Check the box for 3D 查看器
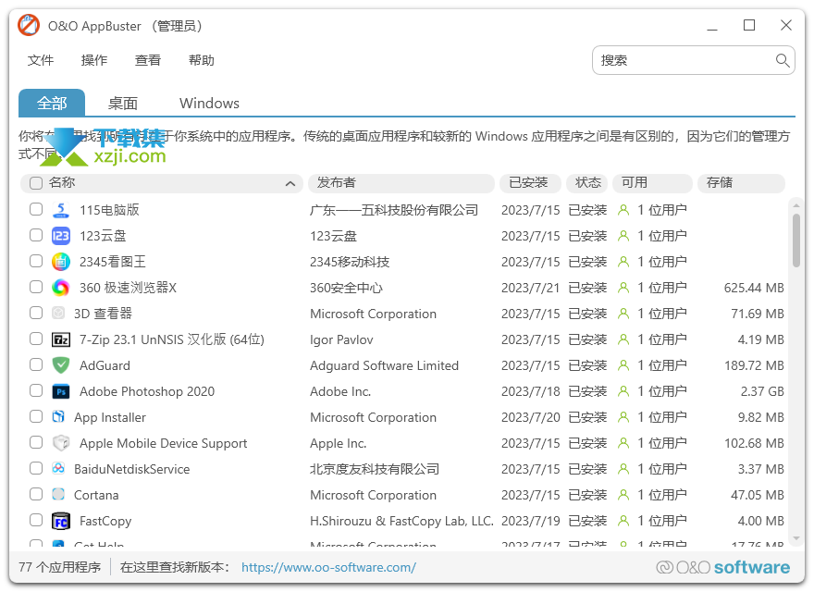The image size is (814, 592). pyautogui.click(x=36, y=313)
